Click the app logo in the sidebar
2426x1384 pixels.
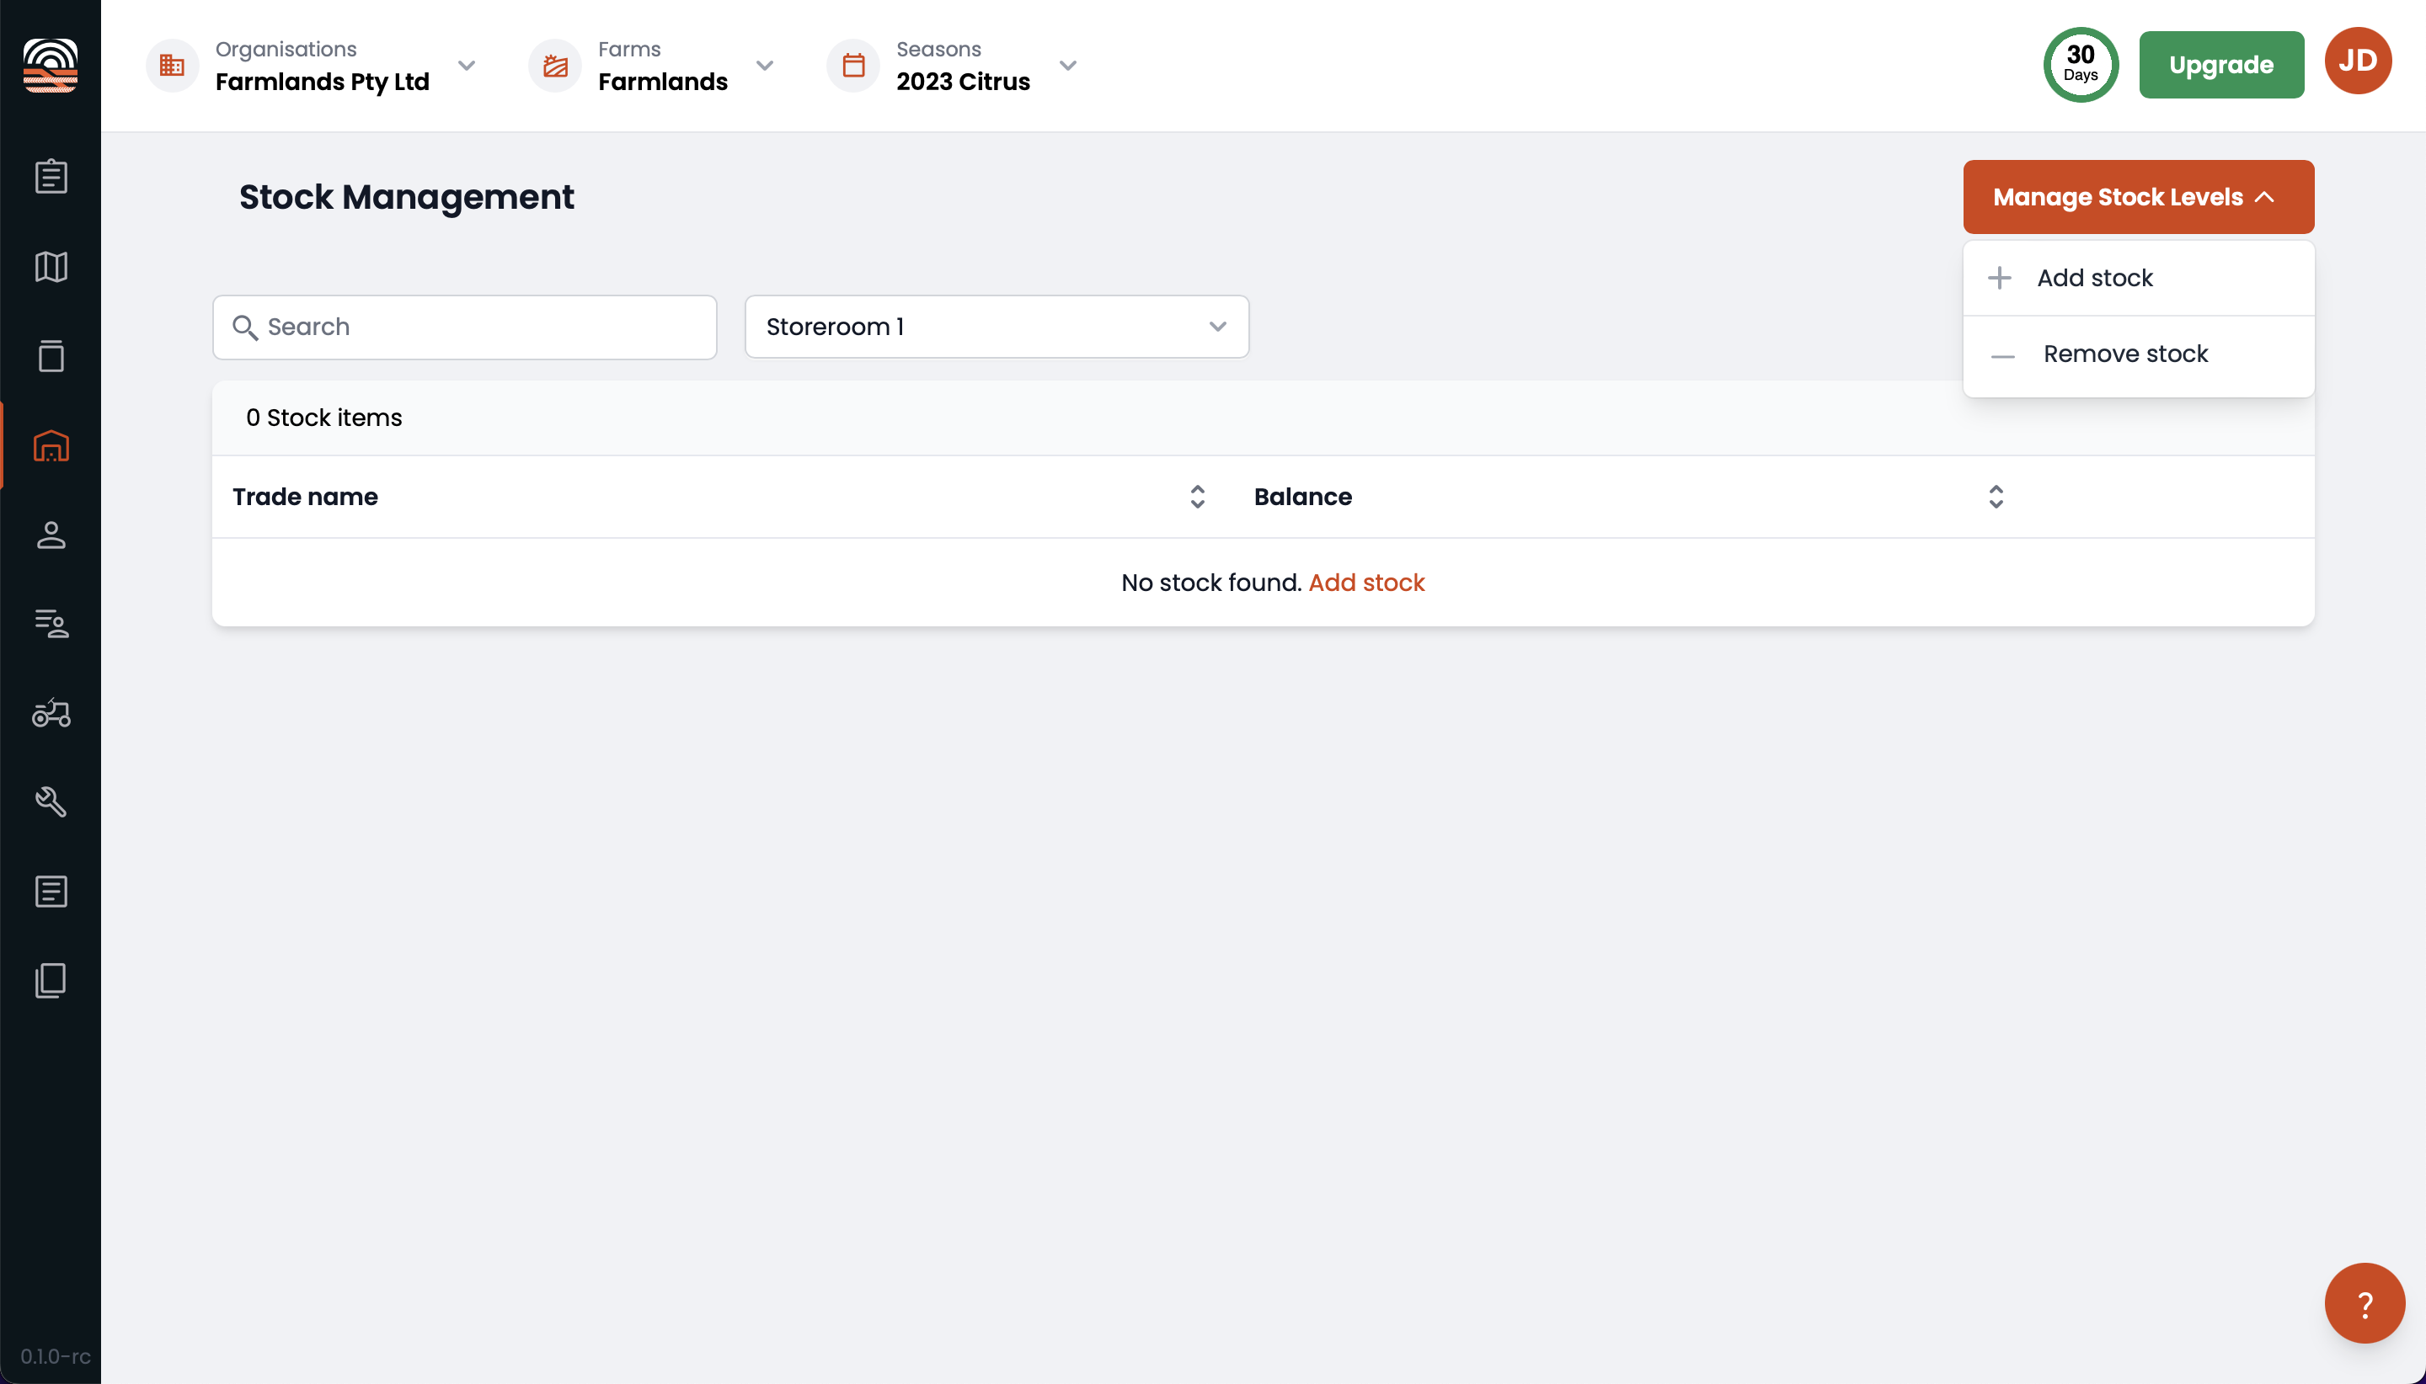[51, 65]
